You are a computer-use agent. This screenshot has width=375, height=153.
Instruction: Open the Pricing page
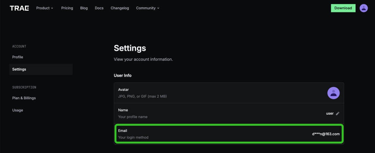[x=67, y=8]
